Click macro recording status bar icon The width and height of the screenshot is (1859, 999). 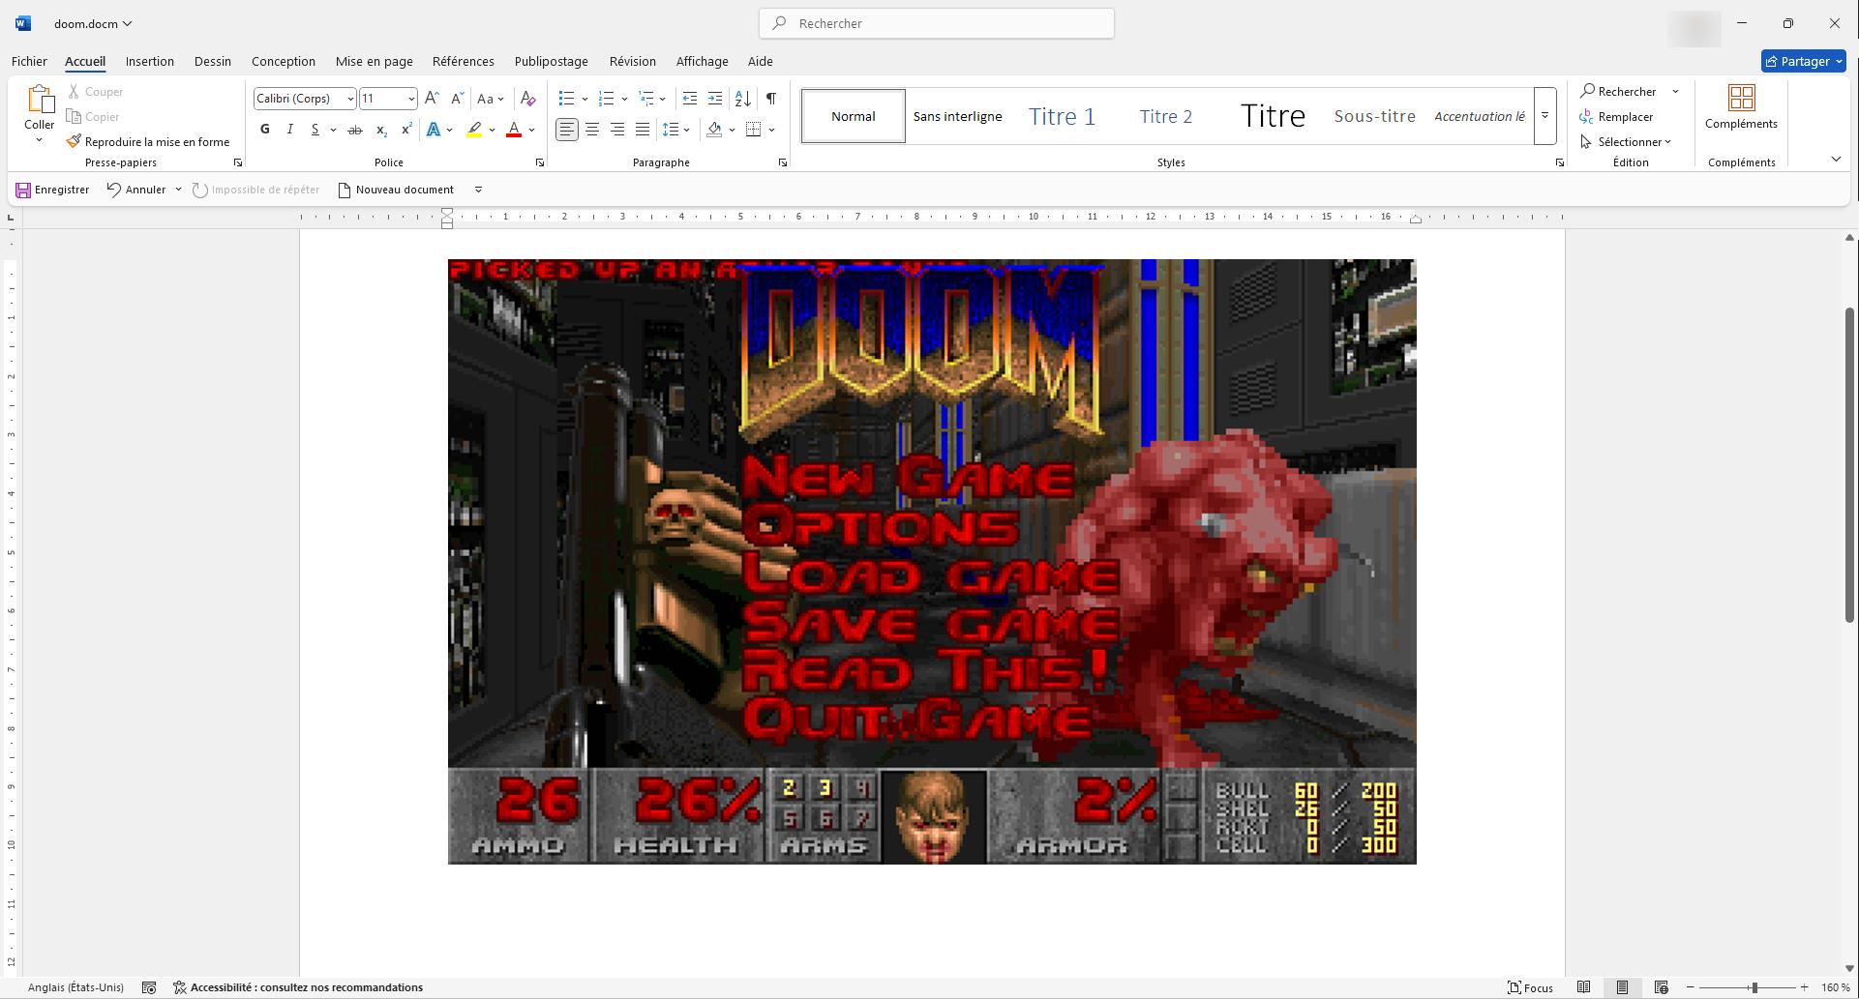click(149, 987)
